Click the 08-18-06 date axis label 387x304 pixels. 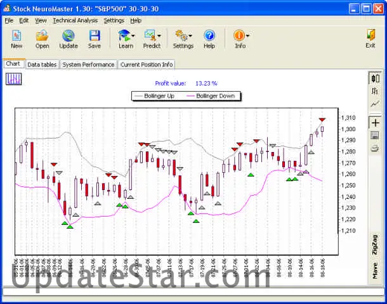coord(322,268)
